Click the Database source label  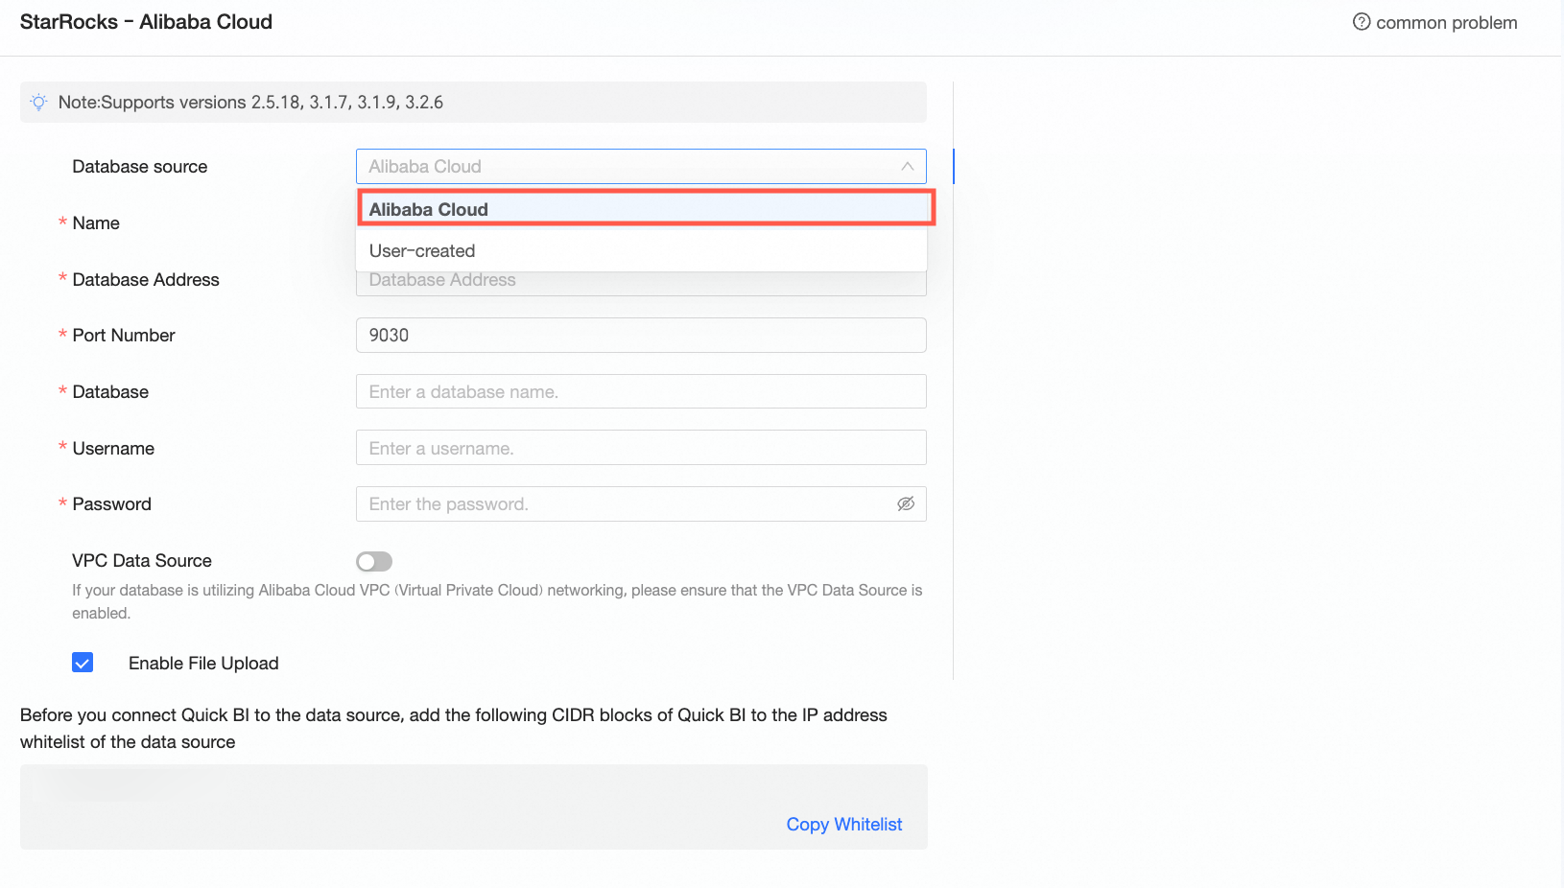click(x=140, y=167)
